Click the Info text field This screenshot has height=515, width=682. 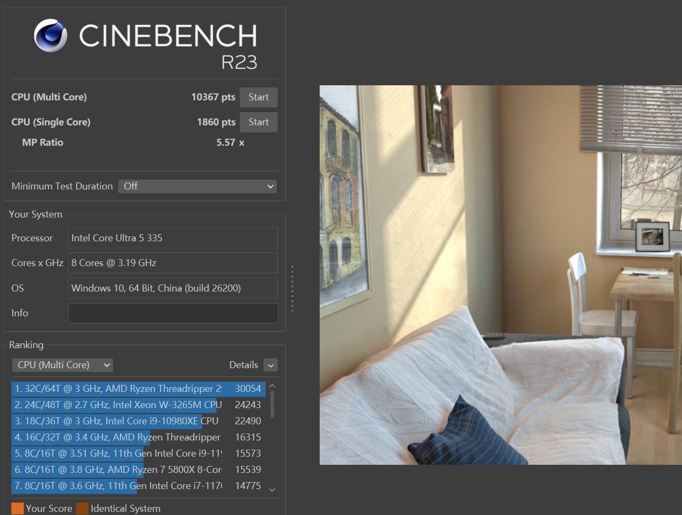[x=173, y=313]
